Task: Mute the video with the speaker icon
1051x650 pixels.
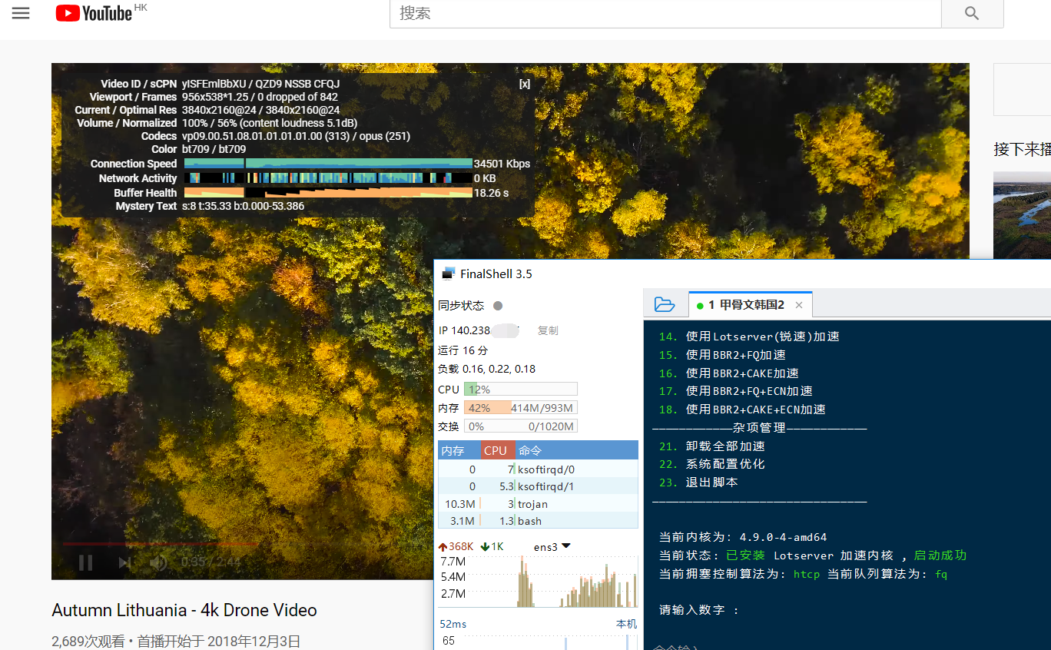Action: 159,562
